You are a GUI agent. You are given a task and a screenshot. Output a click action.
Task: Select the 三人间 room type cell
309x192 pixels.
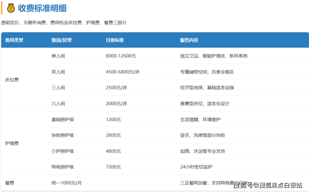coord(58,88)
